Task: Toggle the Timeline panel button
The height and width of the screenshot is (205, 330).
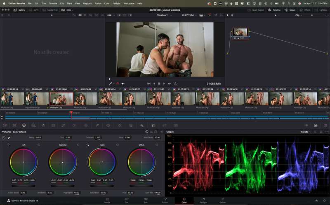Action: [x=274, y=10]
